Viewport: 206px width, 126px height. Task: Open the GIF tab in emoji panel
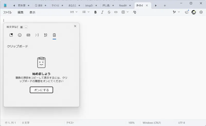(28, 35)
